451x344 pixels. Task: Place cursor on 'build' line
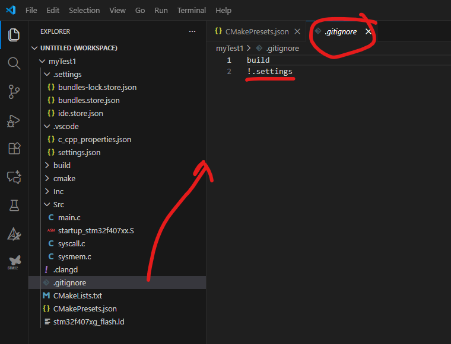[x=258, y=60]
